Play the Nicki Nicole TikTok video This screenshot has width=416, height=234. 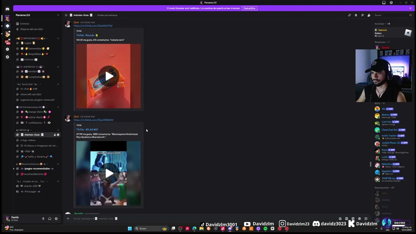[109, 173]
